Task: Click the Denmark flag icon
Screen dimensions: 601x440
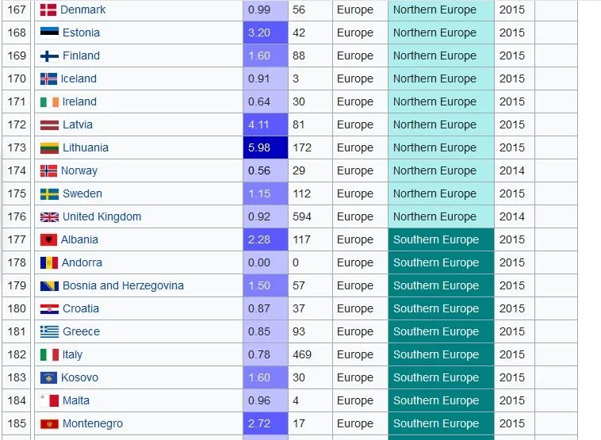Action: (x=48, y=10)
